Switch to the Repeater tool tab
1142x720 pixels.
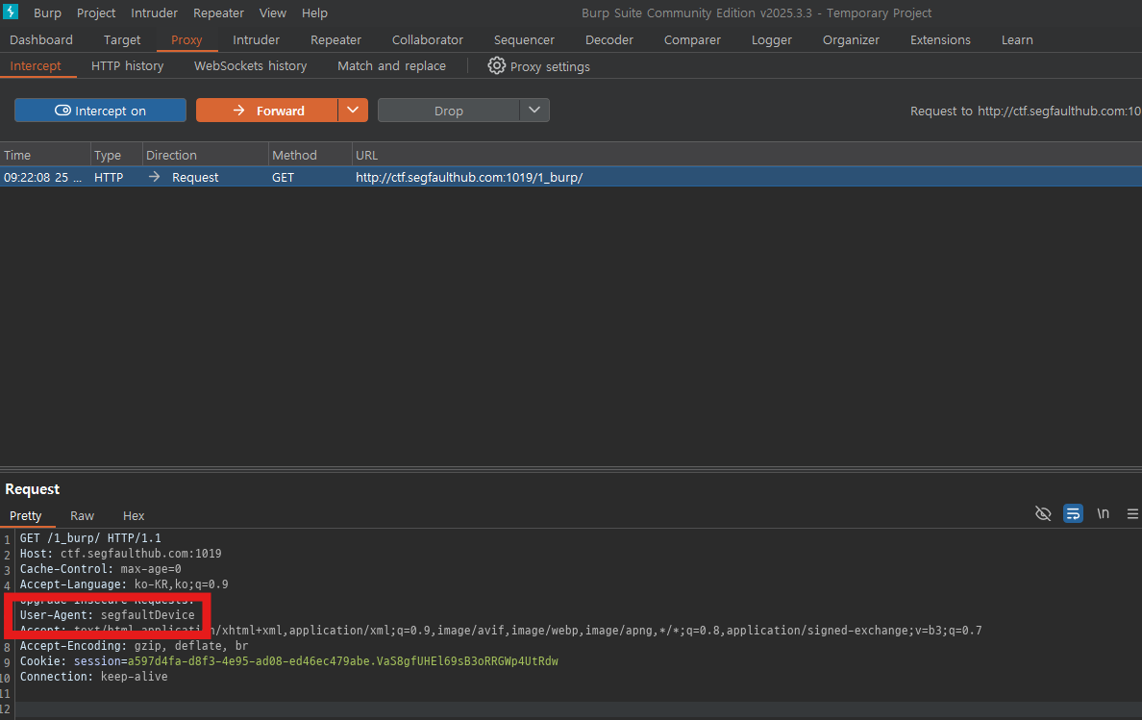click(x=335, y=40)
